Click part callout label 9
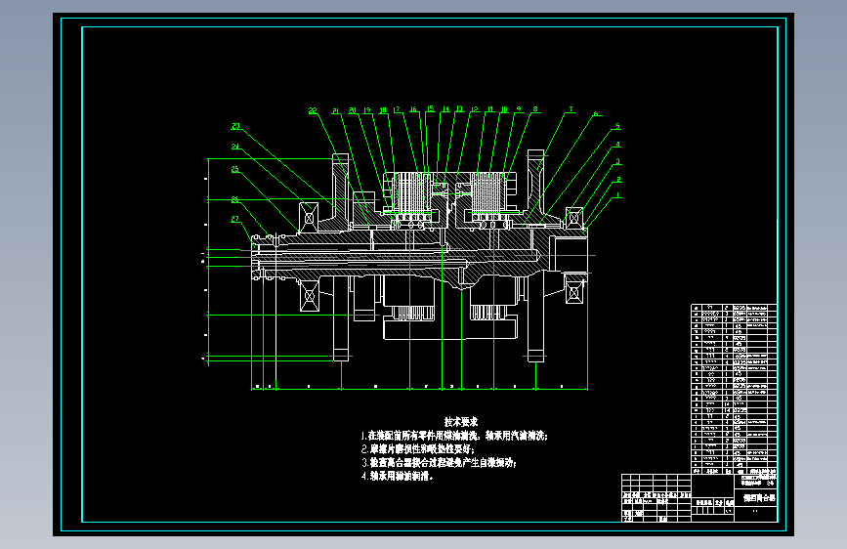 [519, 109]
